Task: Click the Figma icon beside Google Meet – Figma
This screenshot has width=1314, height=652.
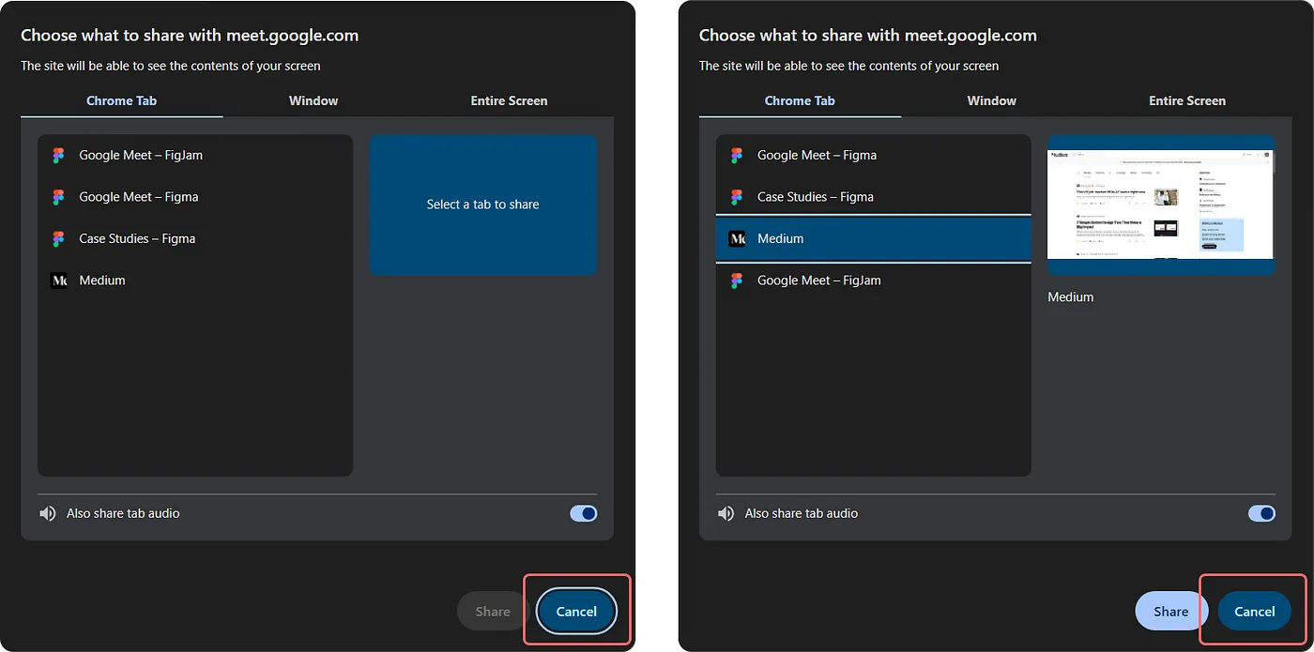Action: (x=58, y=197)
